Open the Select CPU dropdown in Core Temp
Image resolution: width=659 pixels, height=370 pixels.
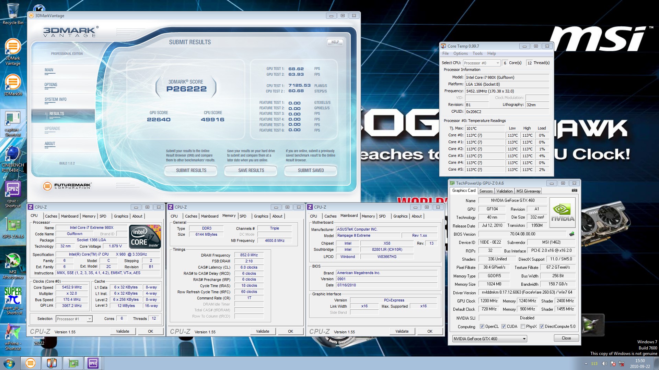482,63
